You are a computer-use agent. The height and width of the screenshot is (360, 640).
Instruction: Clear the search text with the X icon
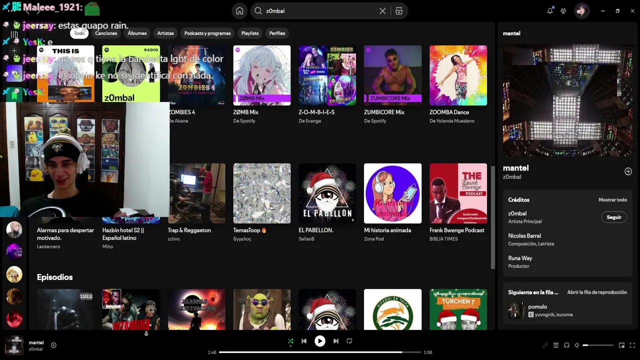tap(382, 11)
